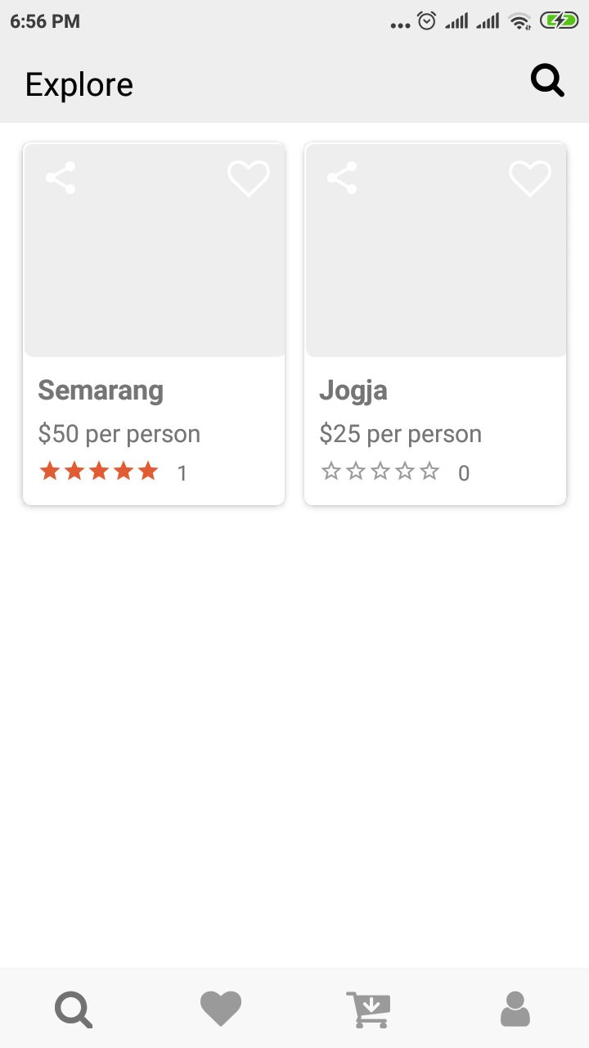Share the Semarang listing

click(61, 178)
